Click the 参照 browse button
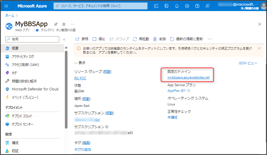The height and width of the screenshot is (155, 267). (82, 39)
